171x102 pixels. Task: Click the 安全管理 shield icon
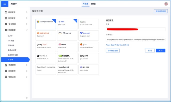tap(6, 24)
